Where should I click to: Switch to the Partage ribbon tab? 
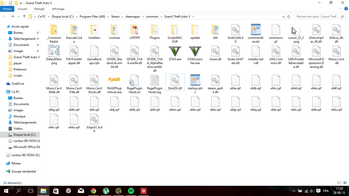click(x=39, y=9)
